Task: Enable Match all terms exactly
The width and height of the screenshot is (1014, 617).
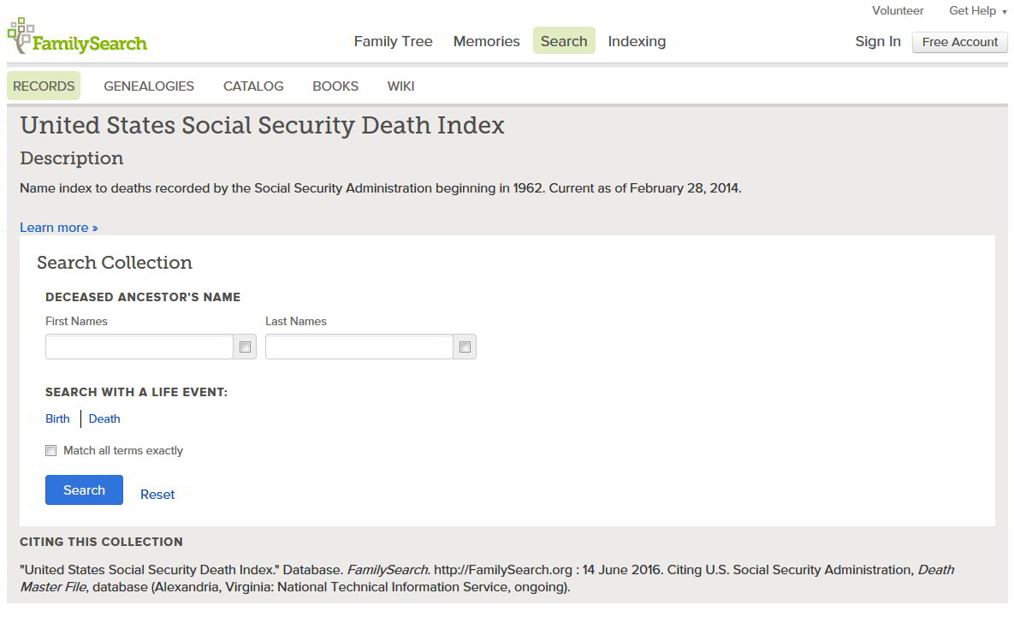Action: point(51,451)
